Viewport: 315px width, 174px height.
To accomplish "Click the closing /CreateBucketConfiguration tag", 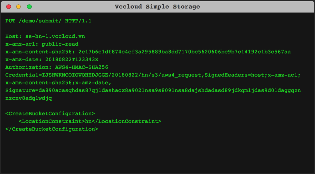I will click(x=52, y=129).
